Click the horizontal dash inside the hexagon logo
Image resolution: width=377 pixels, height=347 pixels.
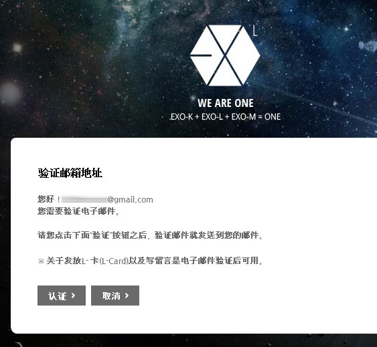tap(201, 55)
